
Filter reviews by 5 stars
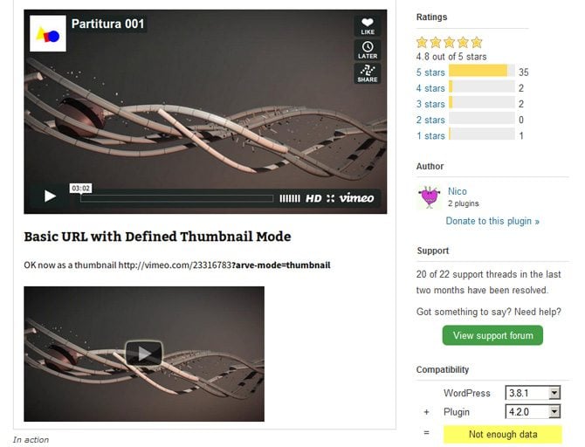coord(430,72)
